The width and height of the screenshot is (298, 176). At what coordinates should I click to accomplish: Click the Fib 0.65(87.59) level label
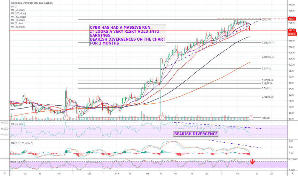pos(267,84)
